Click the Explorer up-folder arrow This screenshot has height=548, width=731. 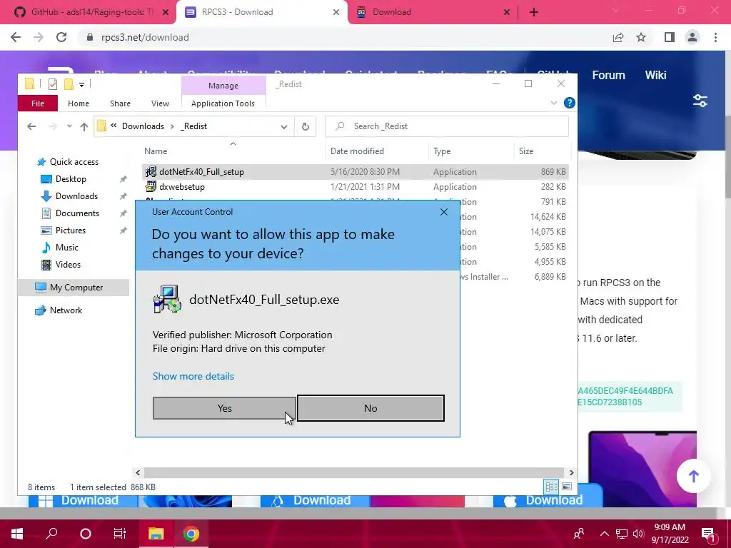point(84,126)
